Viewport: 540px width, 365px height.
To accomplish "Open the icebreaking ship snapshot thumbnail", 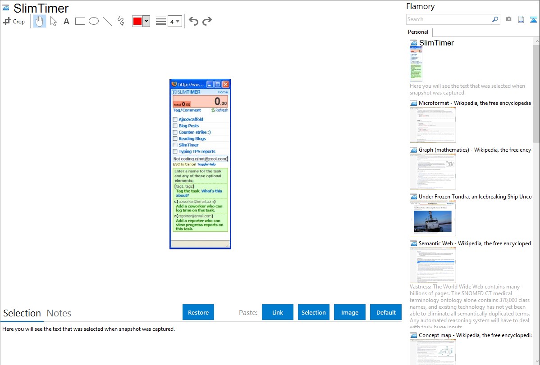I will (x=433, y=218).
